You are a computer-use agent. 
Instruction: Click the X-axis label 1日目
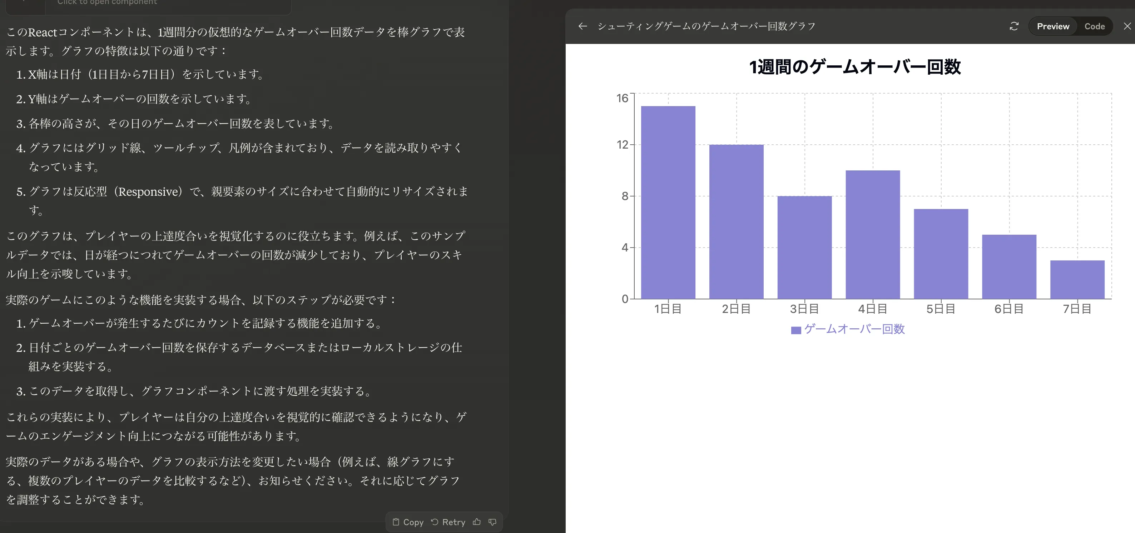click(668, 309)
